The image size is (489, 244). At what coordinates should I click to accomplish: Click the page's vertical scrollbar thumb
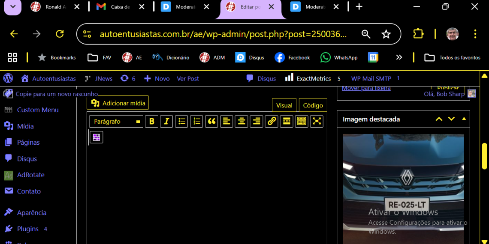click(484, 156)
